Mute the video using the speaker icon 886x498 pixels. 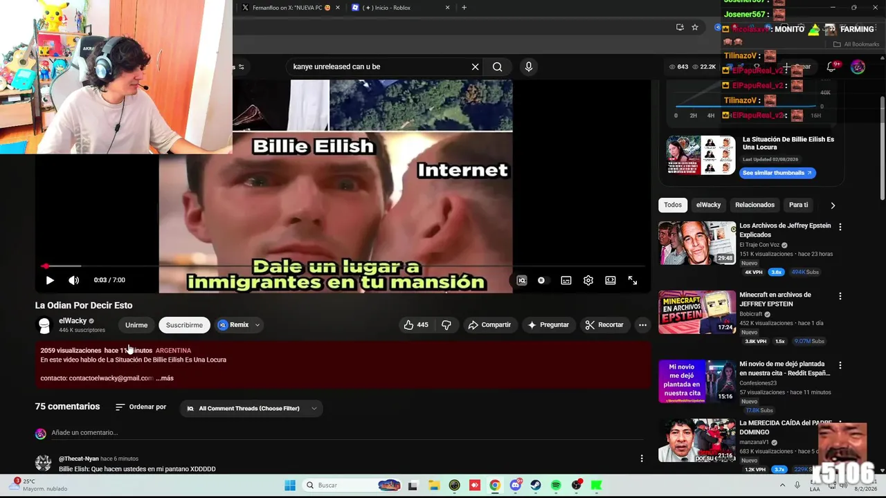pos(73,280)
